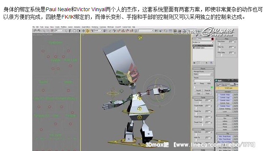The width and height of the screenshot is (266, 151).
Task: Toggle the Spinner Snap icon
Action: pos(132,31)
